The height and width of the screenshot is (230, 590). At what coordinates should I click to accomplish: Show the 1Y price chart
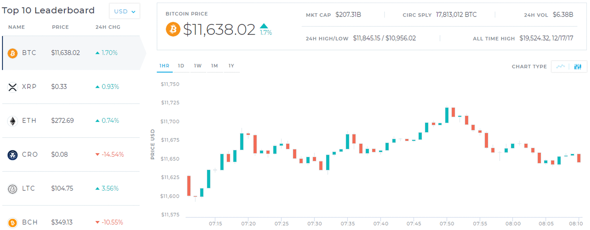click(231, 66)
